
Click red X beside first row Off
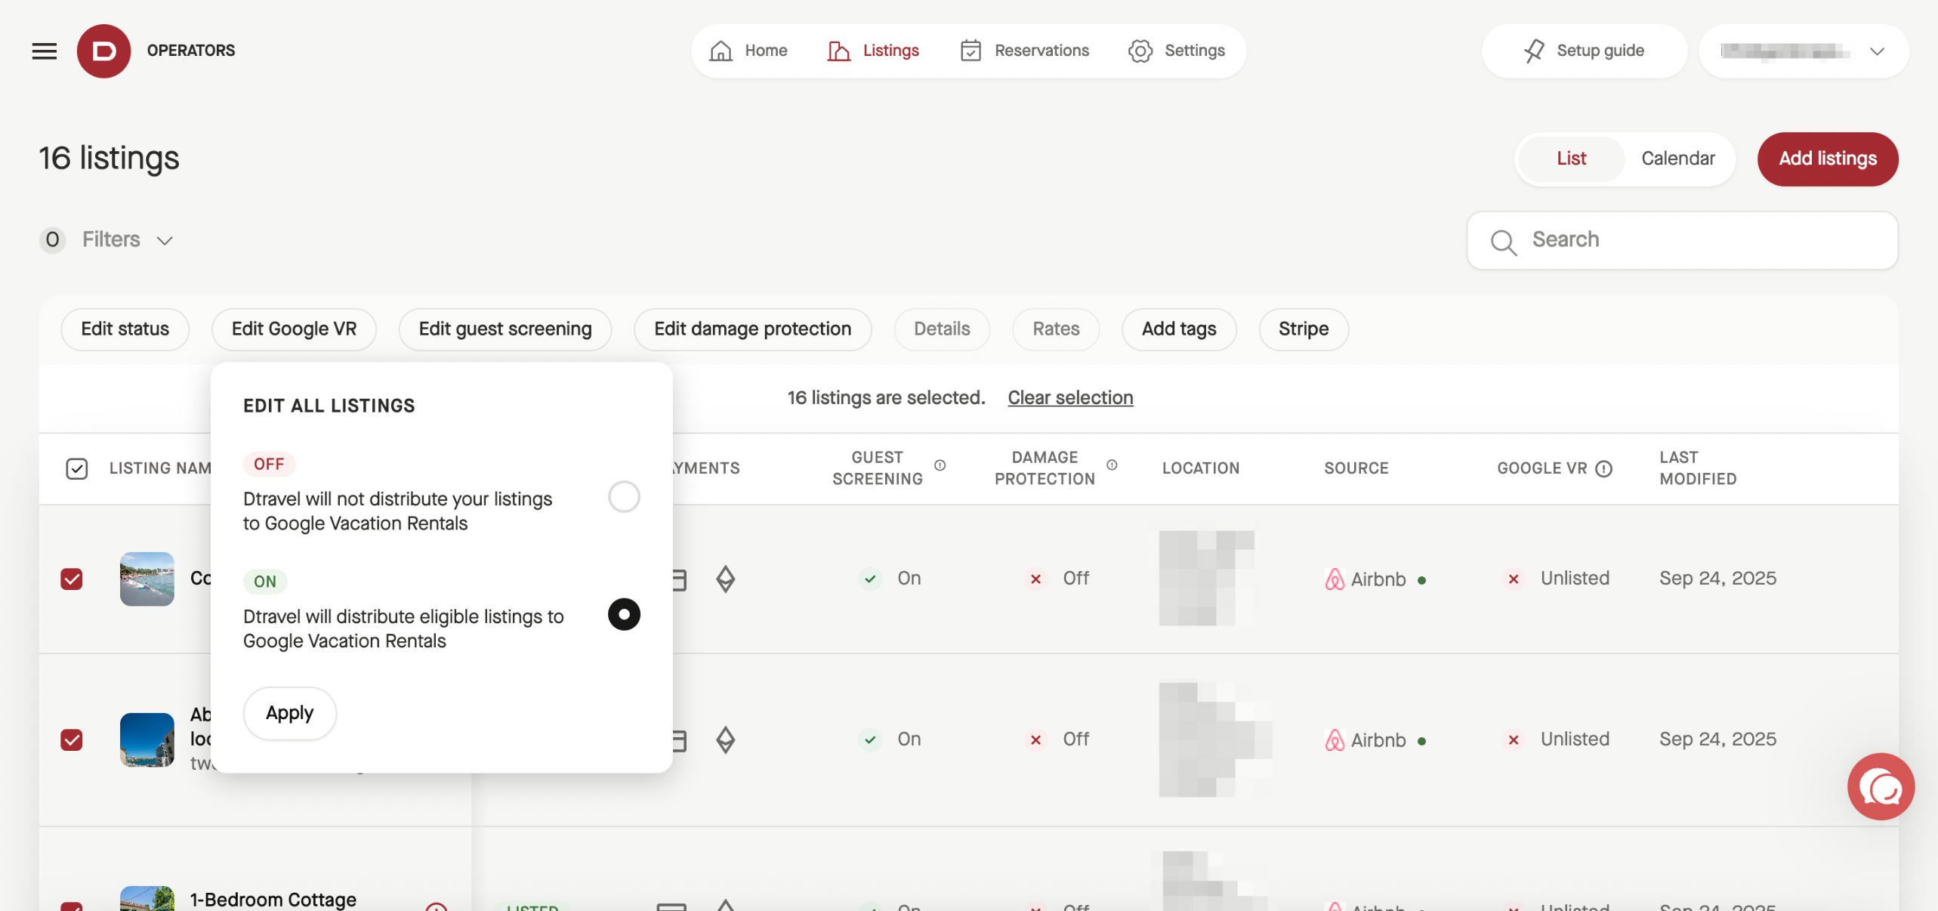(x=1035, y=579)
